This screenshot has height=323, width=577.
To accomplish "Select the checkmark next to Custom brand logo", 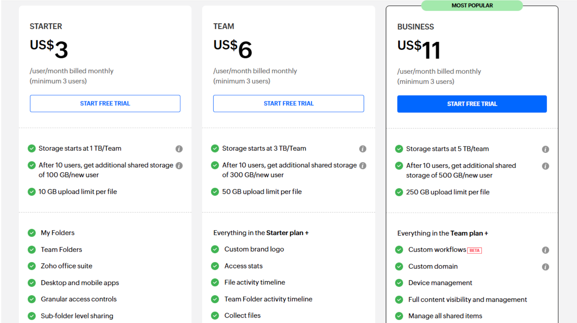I will tap(215, 249).
